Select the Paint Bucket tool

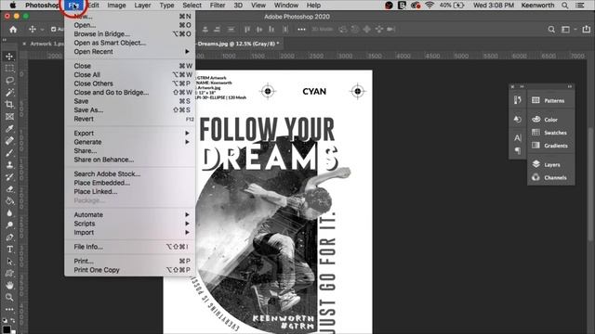tap(9, 201)
